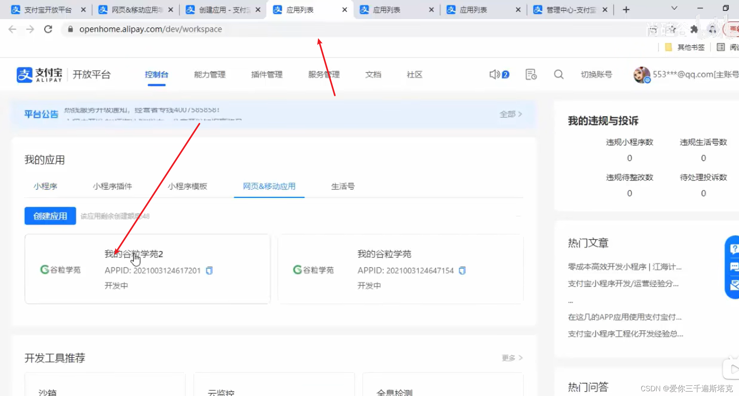This screenshot has width=739, height=396.
Task: Expand 更多 development tools link
Action: click(512, 358)
